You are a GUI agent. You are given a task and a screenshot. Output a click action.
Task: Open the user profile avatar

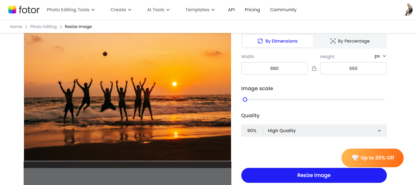(408, 10)
